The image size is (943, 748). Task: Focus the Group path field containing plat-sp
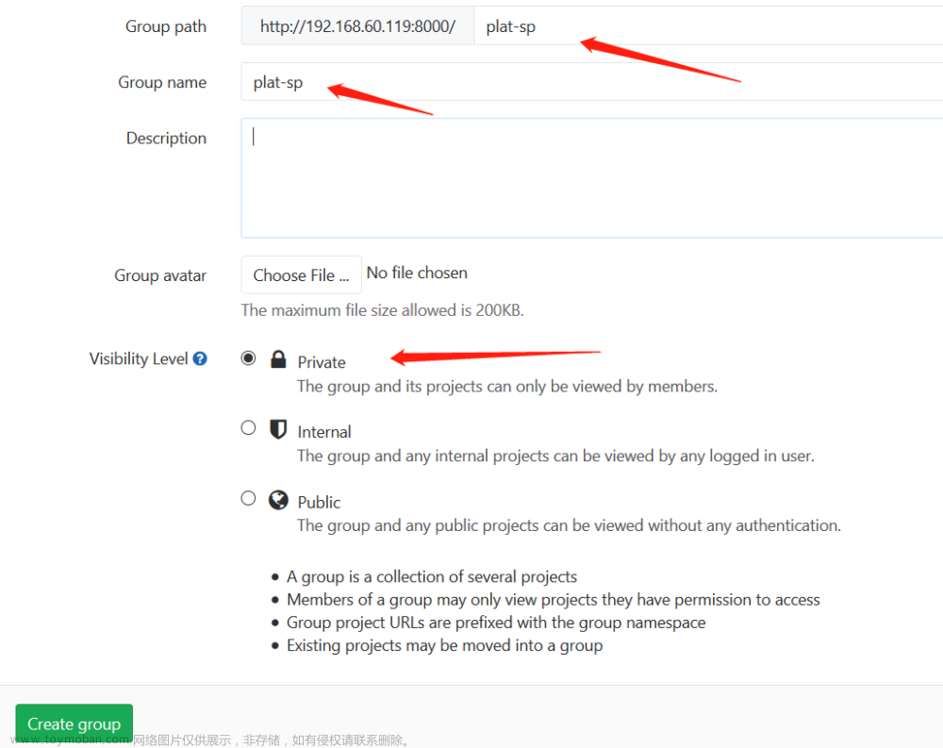click(708, 25)
